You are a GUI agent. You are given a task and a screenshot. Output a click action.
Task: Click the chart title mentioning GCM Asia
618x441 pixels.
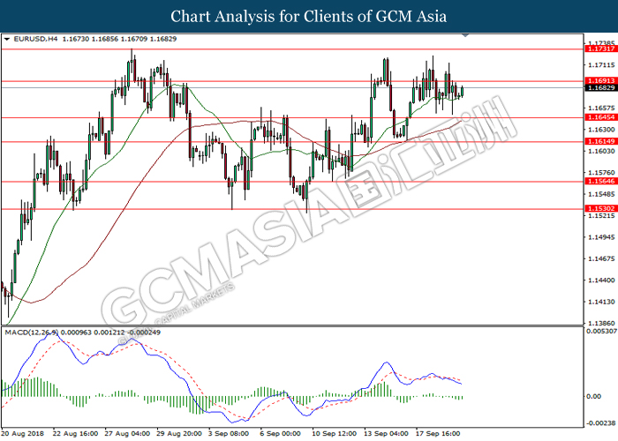click(x=308, y=17)
